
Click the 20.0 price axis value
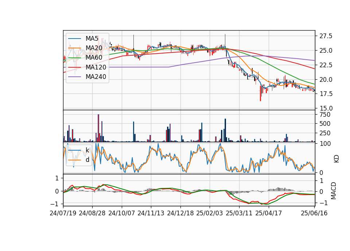326,80
